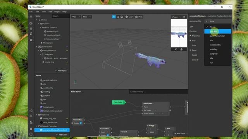Collapse the Materials folder in Assets
Image resolution: width=248 pixels, height=139 pixels.
coord(37,115)
